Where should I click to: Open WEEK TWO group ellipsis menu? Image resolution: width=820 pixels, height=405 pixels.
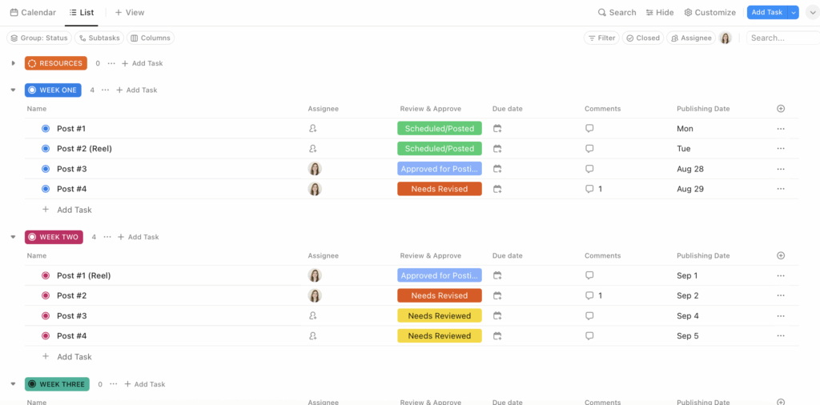(x=107, y=237)
